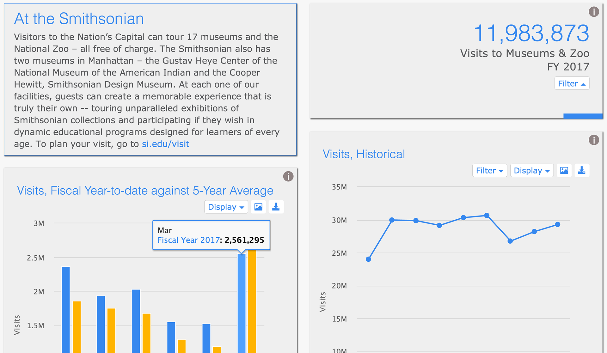Save Historical chart as image
Viewport: 607px width, 353px height.
pyautogui.click(x=564, y=171)
